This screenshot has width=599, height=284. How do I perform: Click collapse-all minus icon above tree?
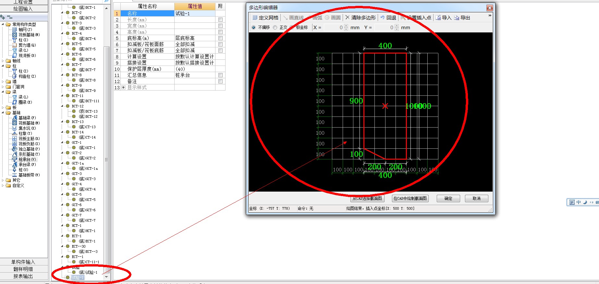click(x=9, y=17)
